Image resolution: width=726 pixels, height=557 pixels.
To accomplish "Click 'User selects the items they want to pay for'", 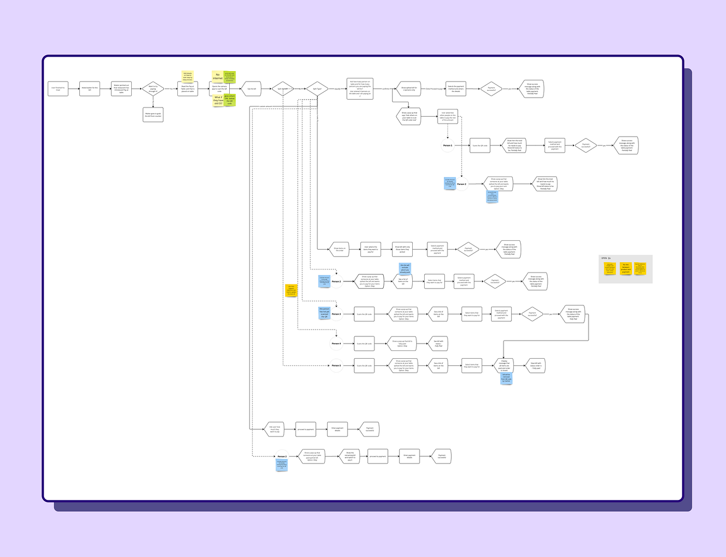I will pos(371,250).
